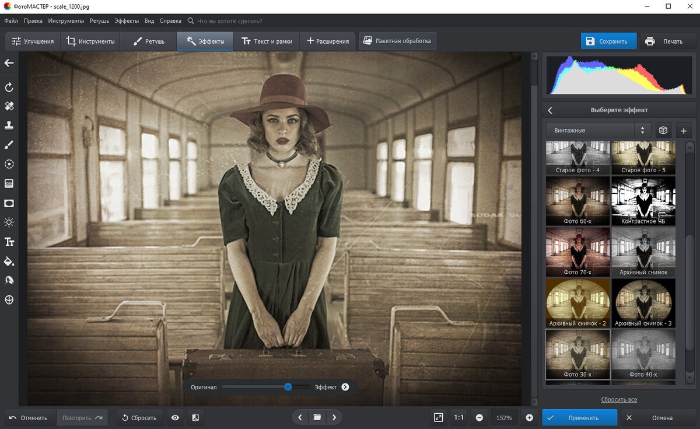The height and width of the screenshot is (429, 700).
Task: Fit image to screen icon
Action: coord(439,417)
